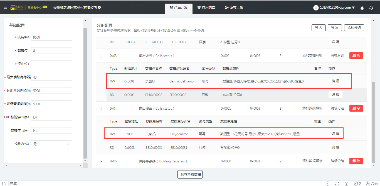Click the 最大读取寄存器 input field
The image size is (380, 186).
pos(51,77)
